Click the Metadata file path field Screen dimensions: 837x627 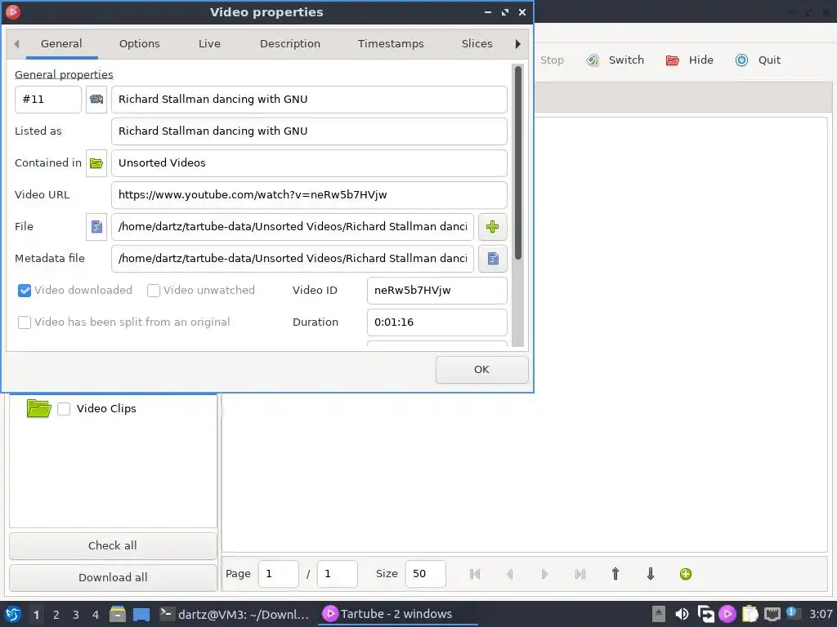293,259
